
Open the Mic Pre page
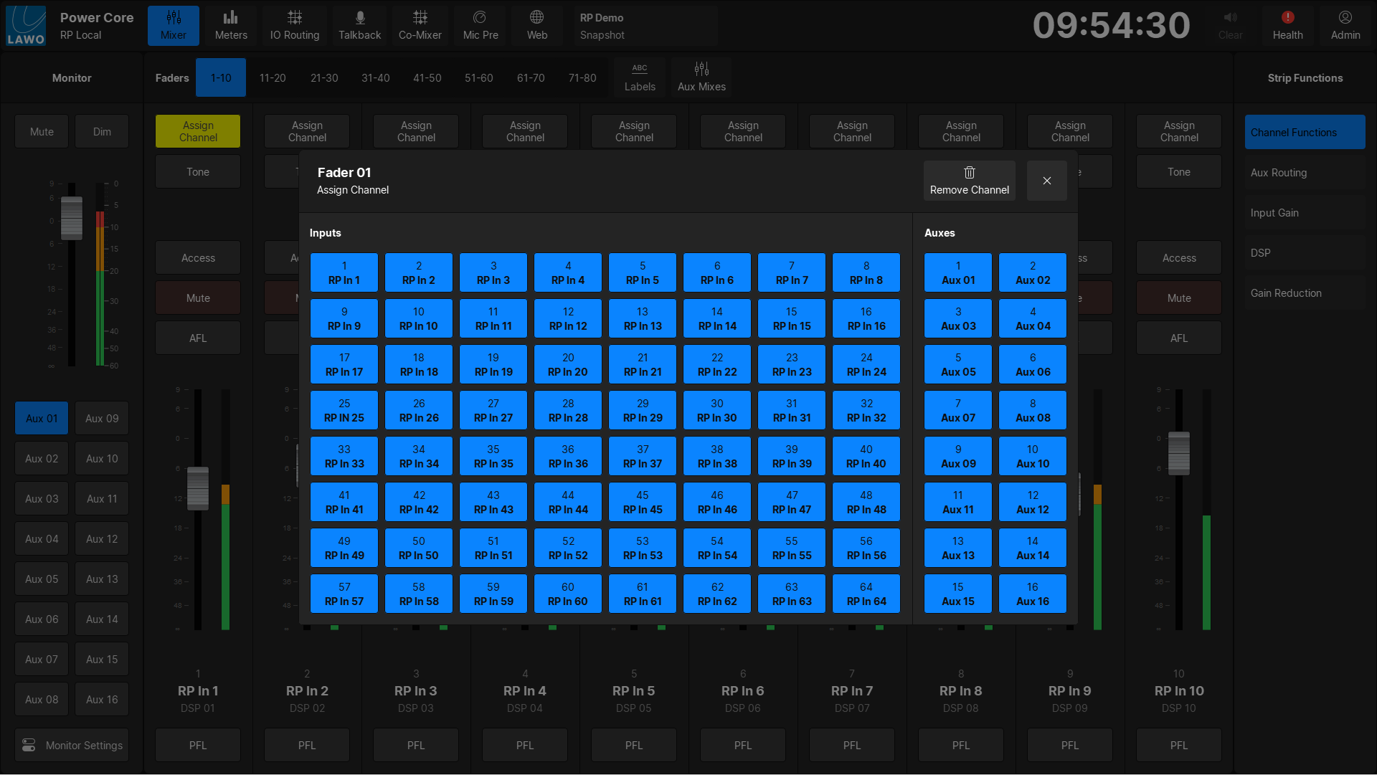(480, 26)
